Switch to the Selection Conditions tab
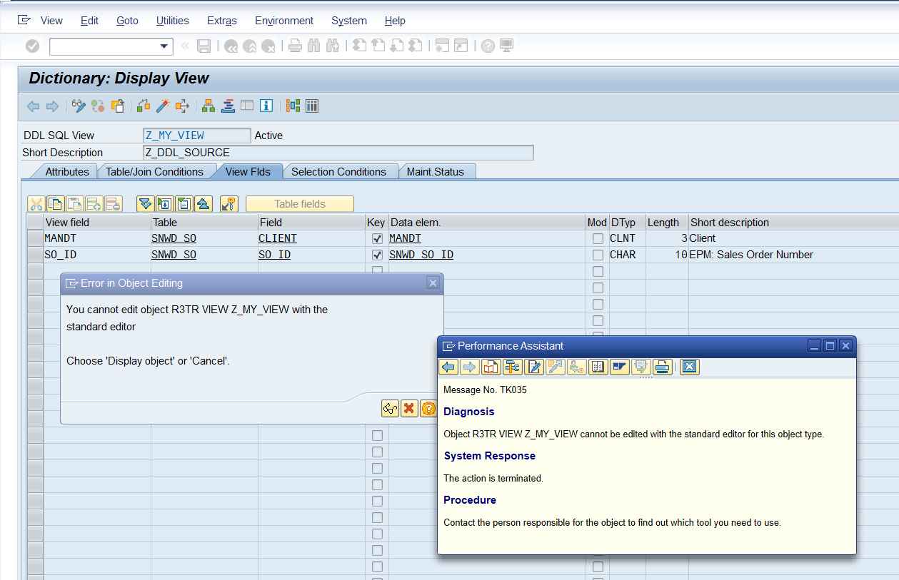This screenshot has height=580, width=899. [338, 171]
